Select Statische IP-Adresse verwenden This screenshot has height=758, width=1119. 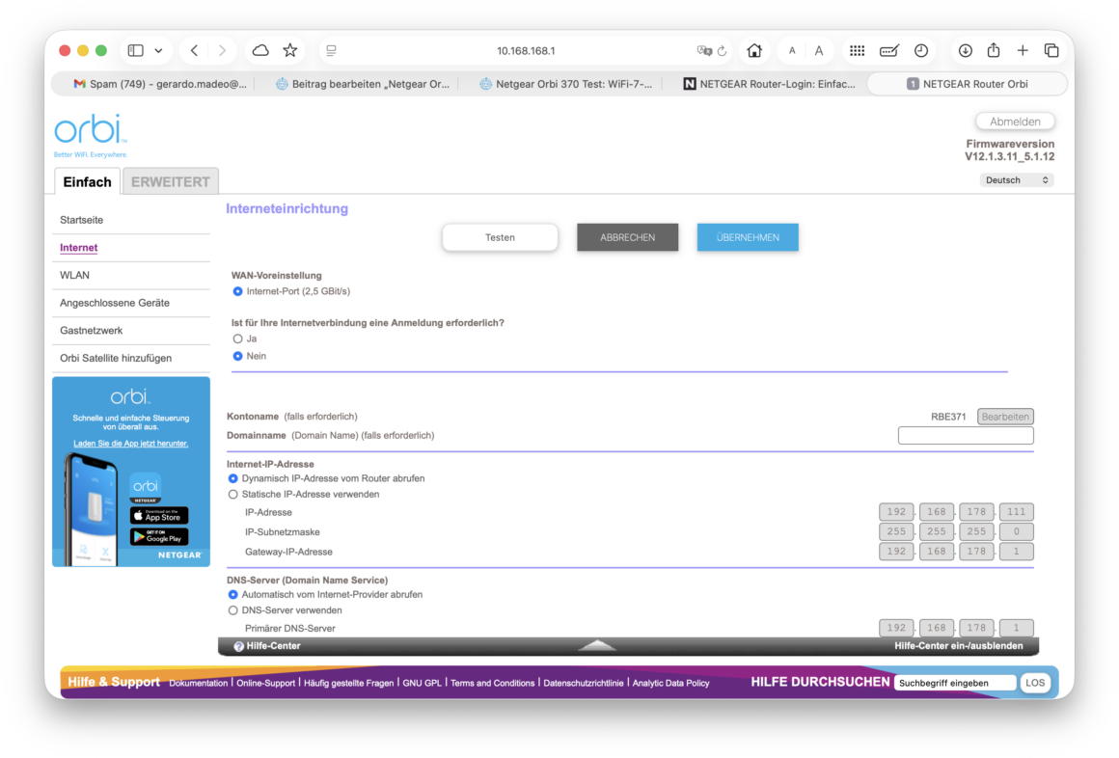pos(232,495)
